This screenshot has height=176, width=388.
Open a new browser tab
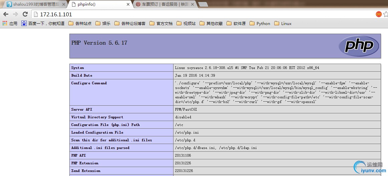[203, 4]
